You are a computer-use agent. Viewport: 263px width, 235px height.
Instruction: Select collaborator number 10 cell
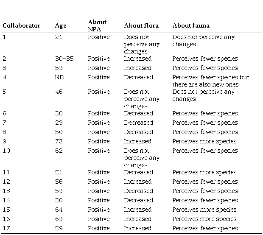coord(6,151)
